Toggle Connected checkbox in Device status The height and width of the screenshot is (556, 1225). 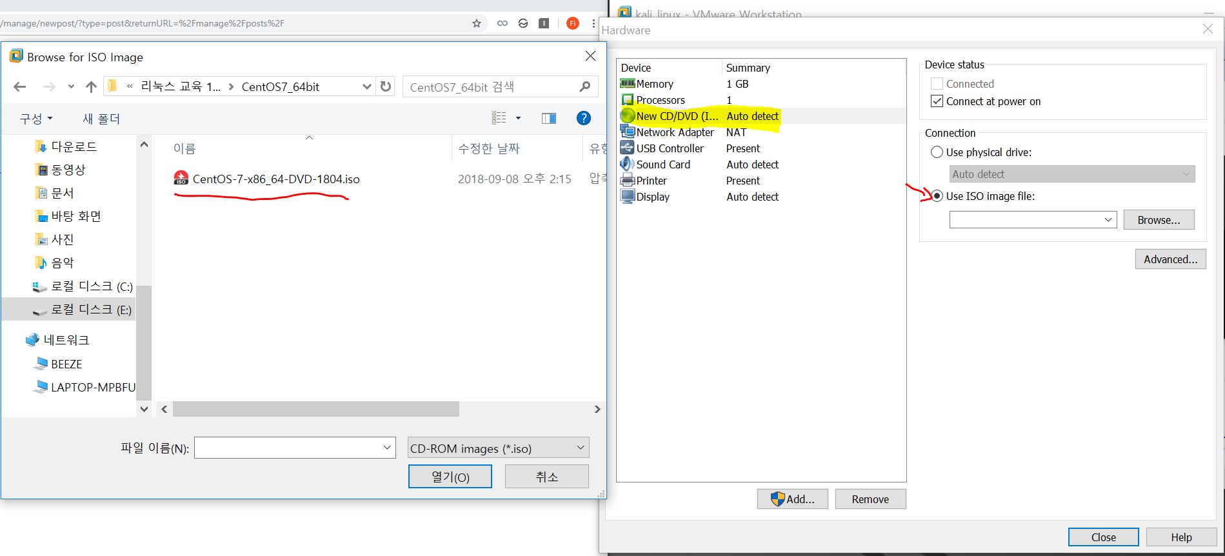[x=937, y=84]
